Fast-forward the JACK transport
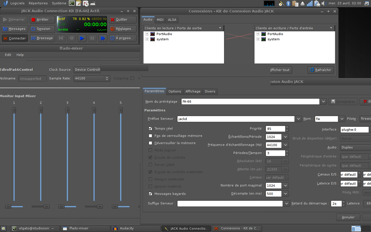 pos(103,38)
